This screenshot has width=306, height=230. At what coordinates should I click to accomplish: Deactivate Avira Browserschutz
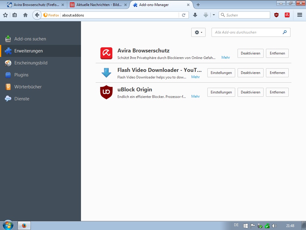[x=250, y=53]
